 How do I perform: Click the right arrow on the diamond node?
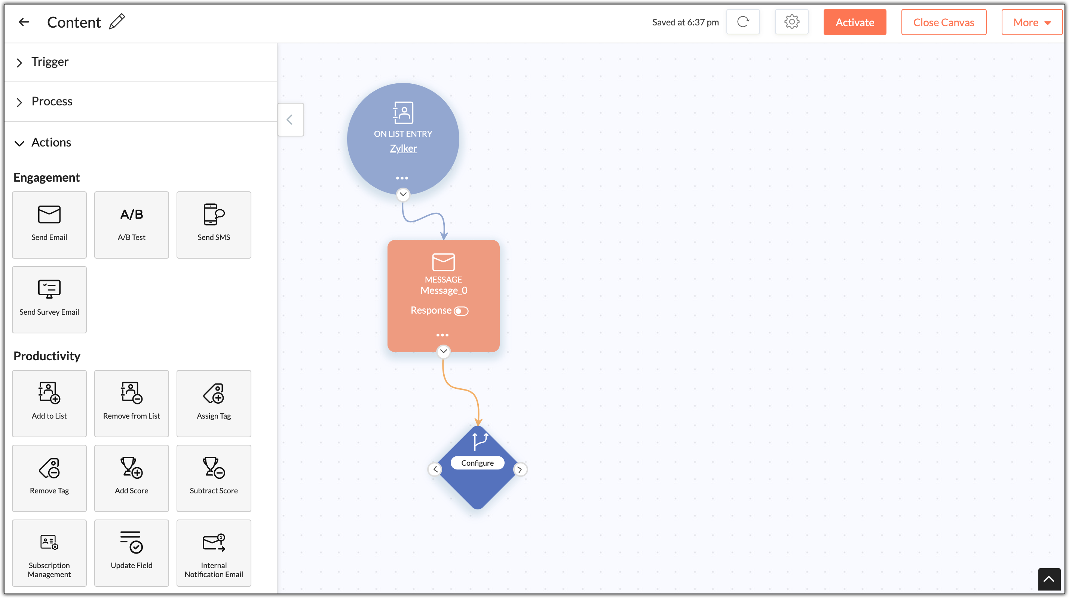[x=520, y=469]
